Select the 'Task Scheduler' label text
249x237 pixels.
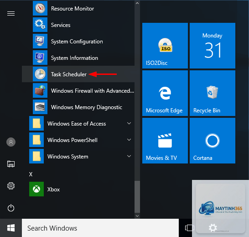tap(69, 74)
